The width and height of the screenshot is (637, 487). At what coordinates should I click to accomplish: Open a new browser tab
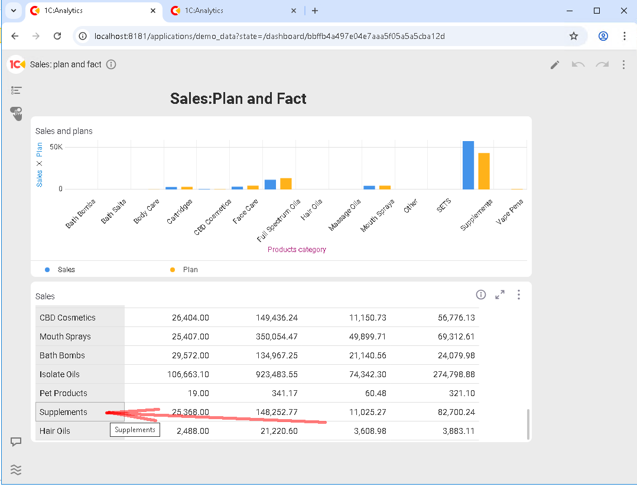click(315, 11)
